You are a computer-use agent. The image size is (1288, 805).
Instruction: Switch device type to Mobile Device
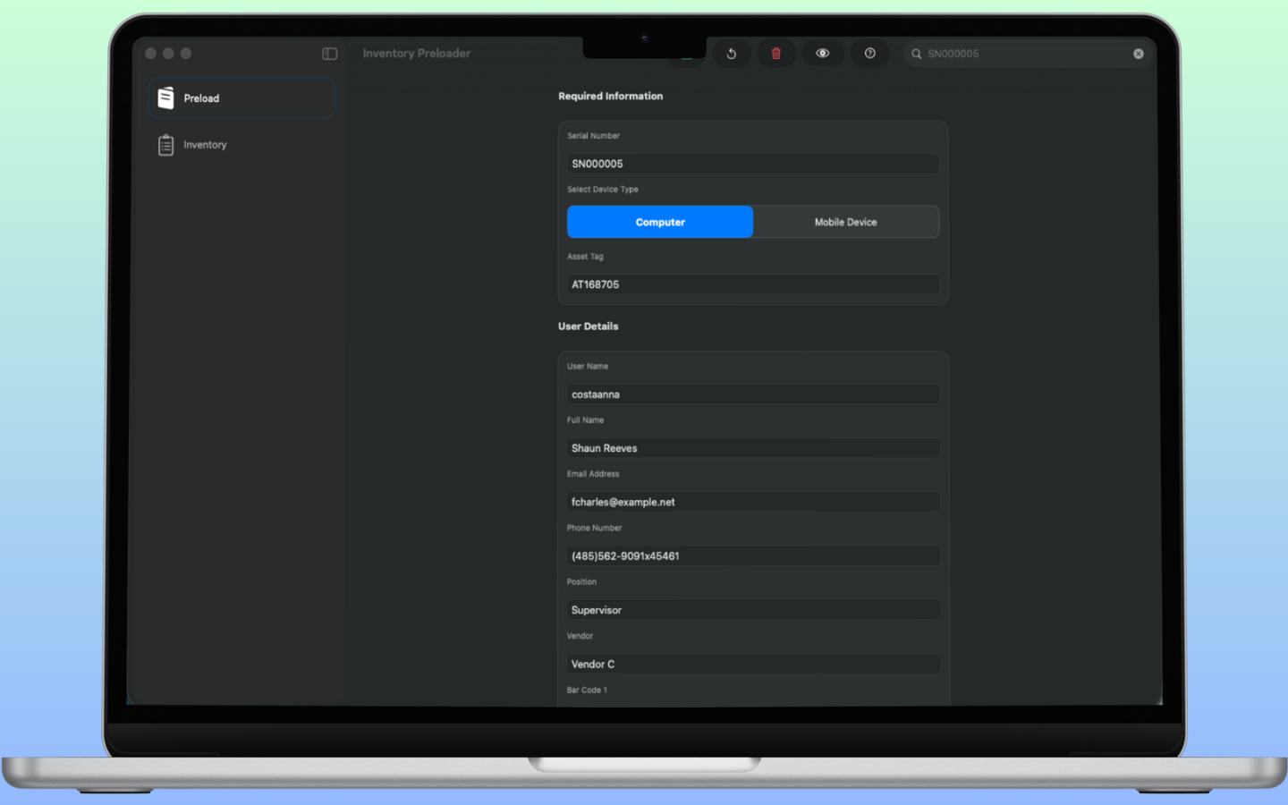click(x=845, y=222)
